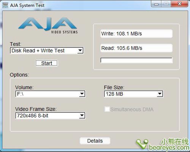Open the Test type dropdown
The height and width of the screenshot is (152, 190).
click(47, 51)
